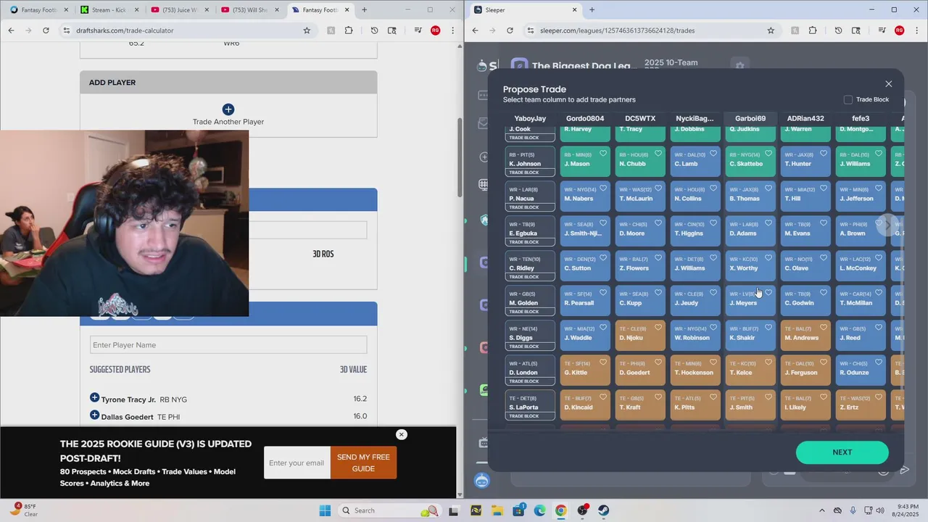Viewport: 928px width, 522px height.
Task: Open Windows Start menu
Action: pyautogui.click(x=324, y=510)
